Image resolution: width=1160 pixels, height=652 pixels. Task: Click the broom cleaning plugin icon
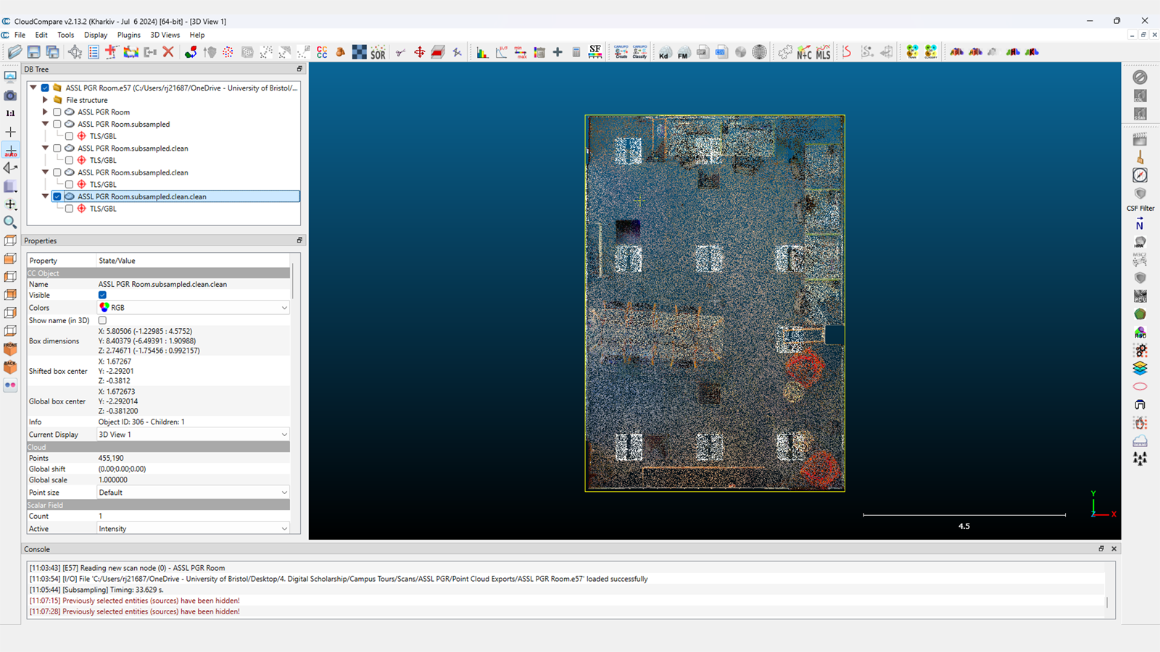1140,157
